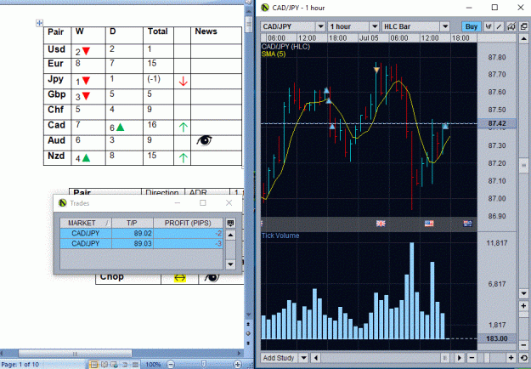
Task: Click Trades list scroll down arrow
Action: point(230,264)
